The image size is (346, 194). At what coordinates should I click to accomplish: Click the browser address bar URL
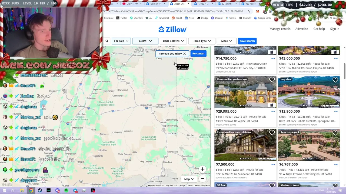coord(174,11)
